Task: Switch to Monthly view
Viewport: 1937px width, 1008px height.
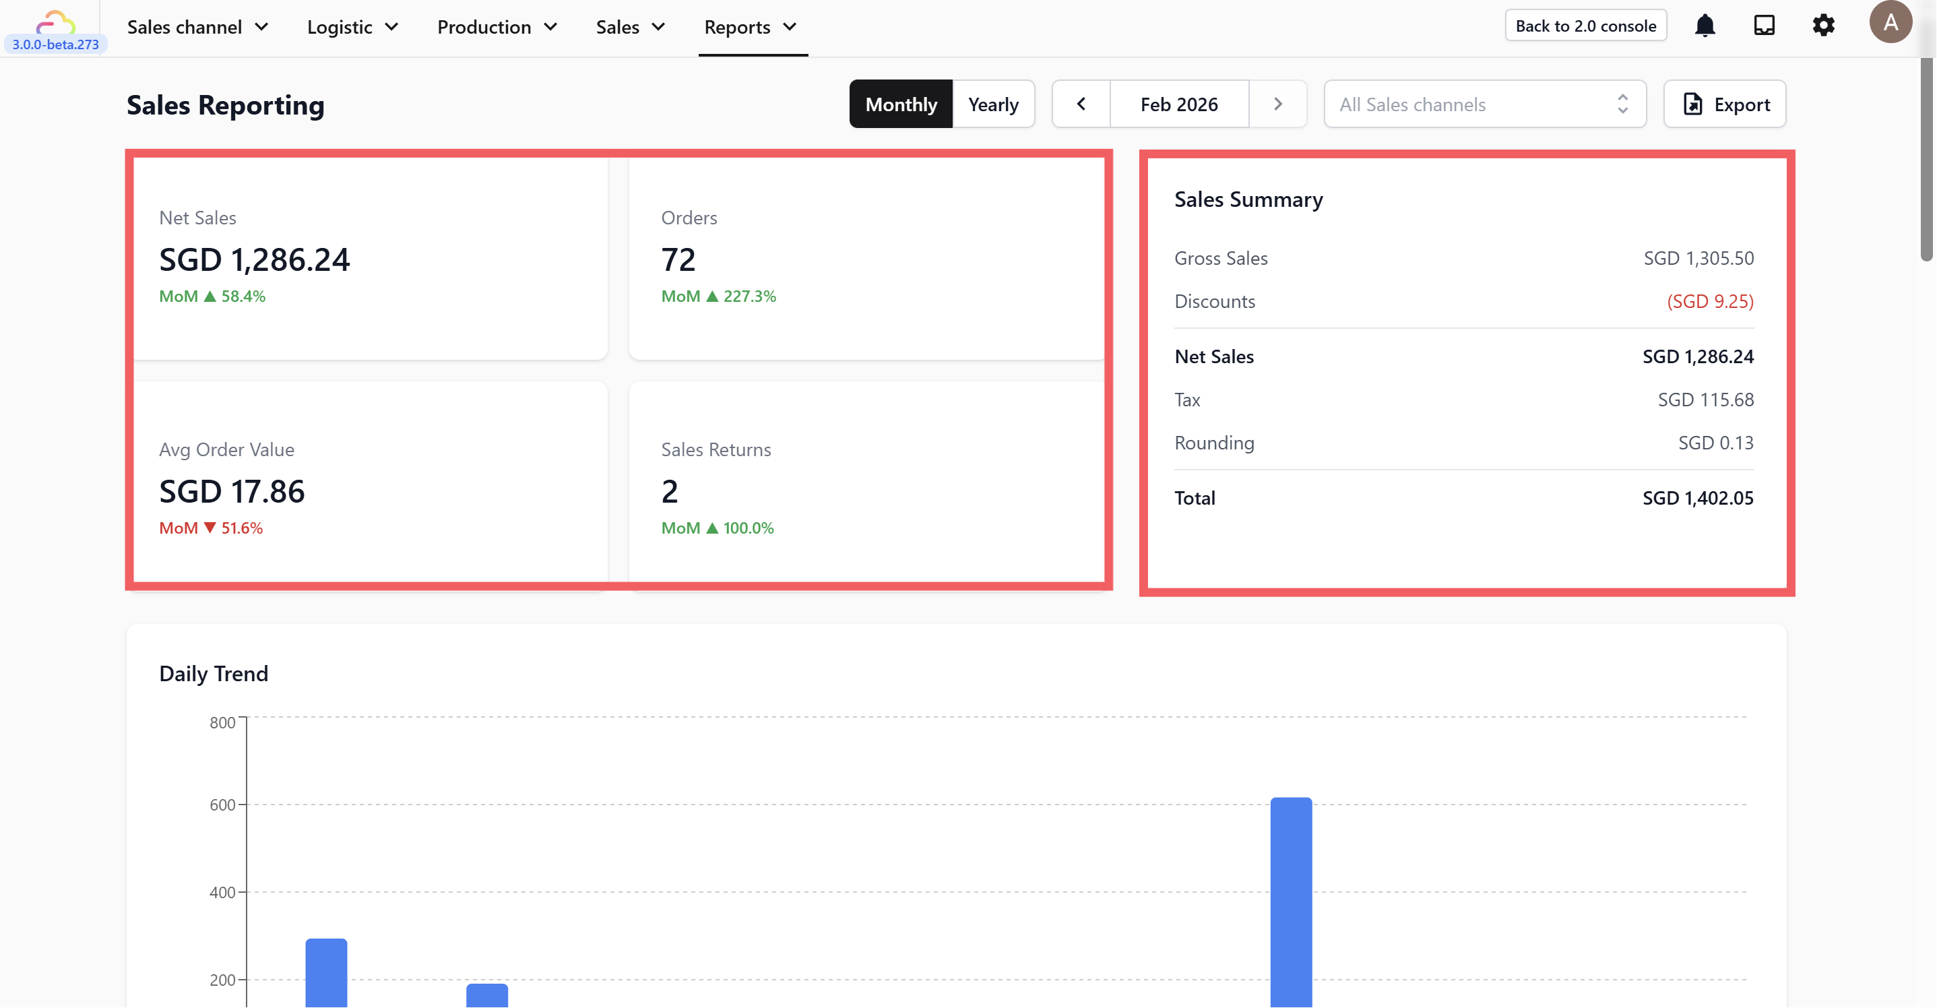Action: (x=901, y=104)
